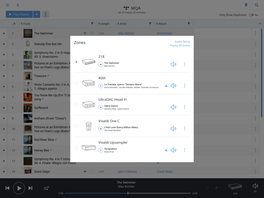Expand the column options chevron at the header's end
Image resolution: width=264 pixels, height=198 pixels.
[x=260, y=24]
